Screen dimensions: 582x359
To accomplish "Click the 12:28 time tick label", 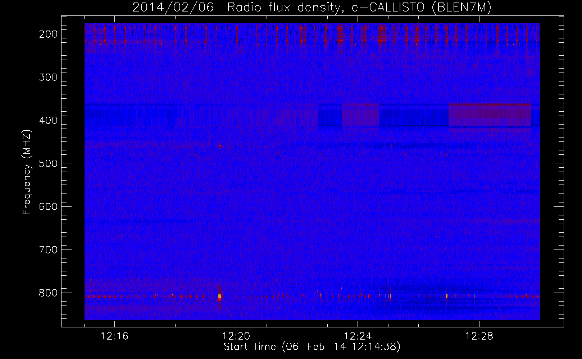I will pyautogui.click(x=479, y=336).
